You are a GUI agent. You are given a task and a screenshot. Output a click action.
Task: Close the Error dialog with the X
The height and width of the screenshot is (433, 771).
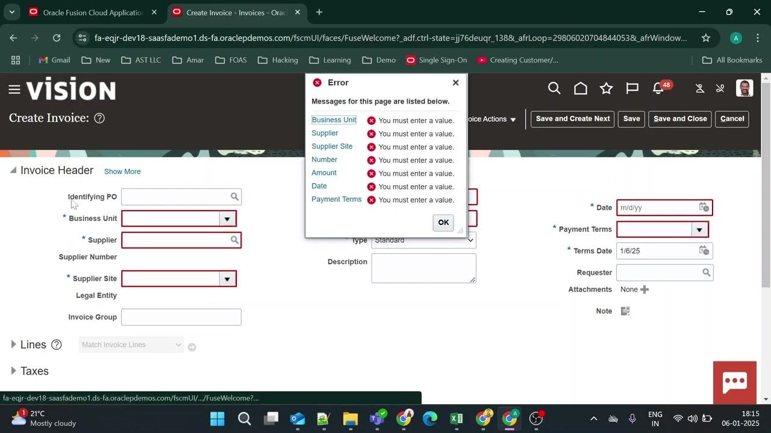456,82
